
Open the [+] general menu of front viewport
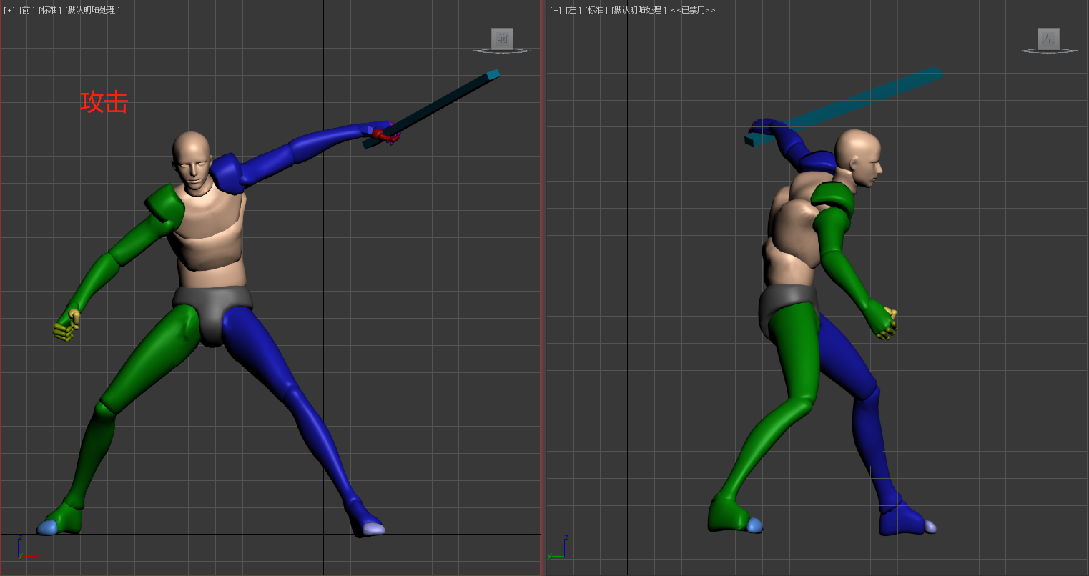[x=9, y=10]
